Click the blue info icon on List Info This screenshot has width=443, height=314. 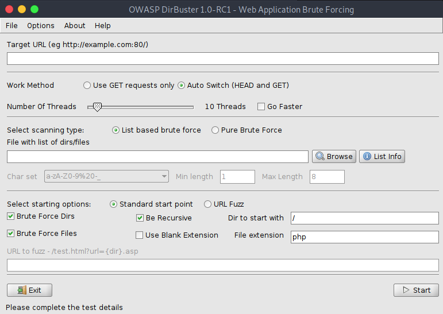click(367, 156)
